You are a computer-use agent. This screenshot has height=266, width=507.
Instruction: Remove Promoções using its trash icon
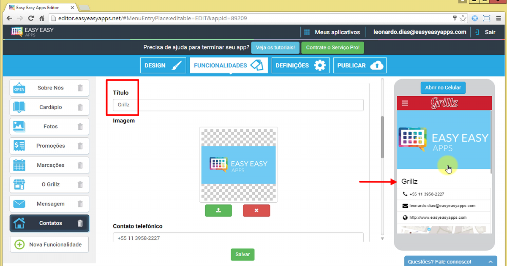click(x=80, y=146)
